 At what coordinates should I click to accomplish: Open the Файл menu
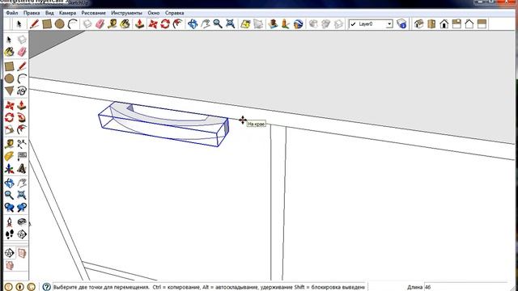click(12, 13)
